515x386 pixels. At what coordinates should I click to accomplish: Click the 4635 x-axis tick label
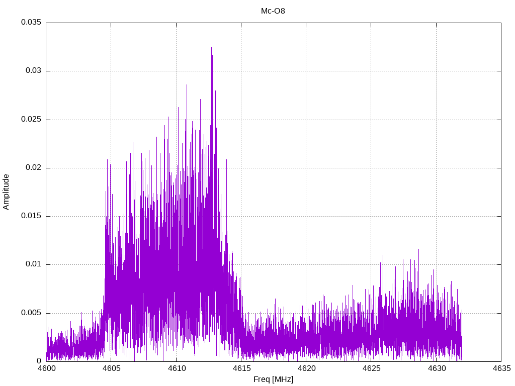coord(501,368)
